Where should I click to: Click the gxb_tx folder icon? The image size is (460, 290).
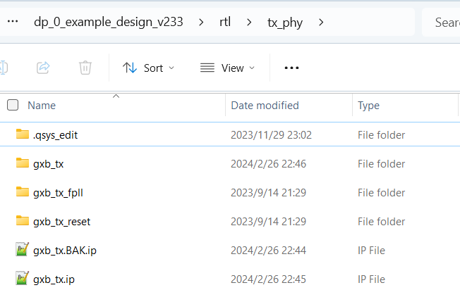[22, 163]
